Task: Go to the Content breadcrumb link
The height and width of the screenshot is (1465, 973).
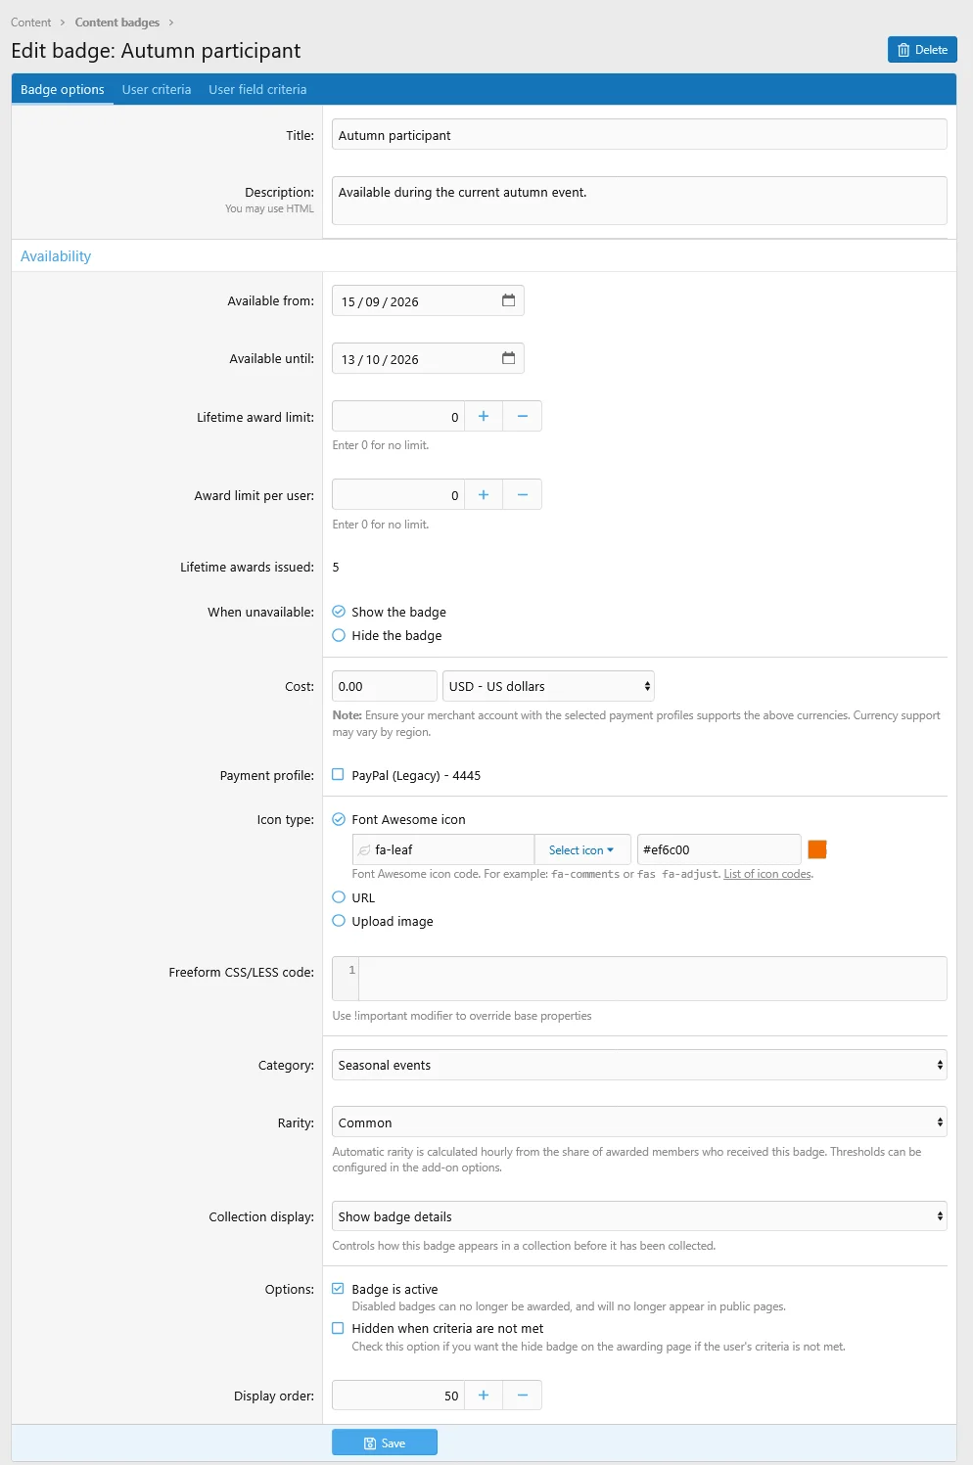Action: [31, 23]
